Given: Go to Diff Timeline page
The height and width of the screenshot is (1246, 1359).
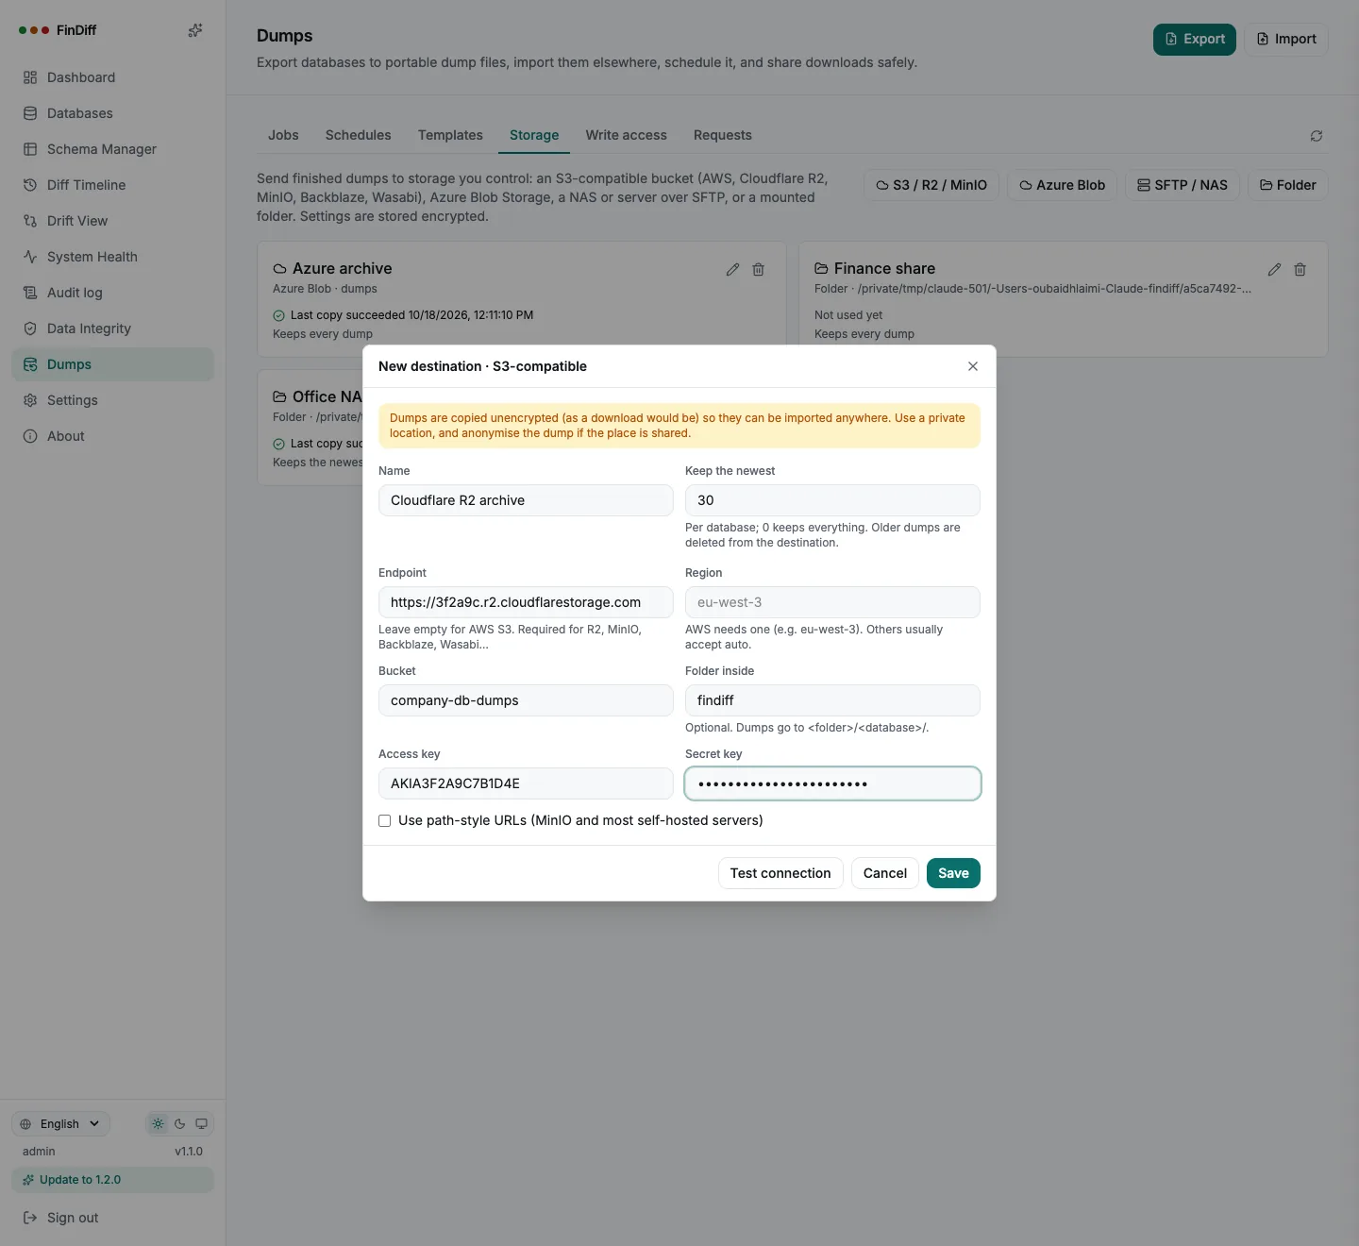Looking at the screenshot, I should point(112,185).
